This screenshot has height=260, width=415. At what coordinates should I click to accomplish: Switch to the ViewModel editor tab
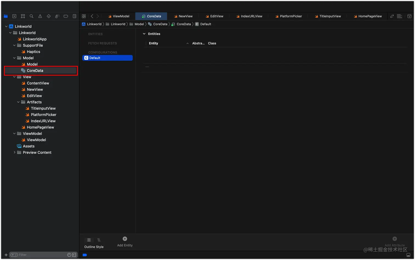(119, 16)
